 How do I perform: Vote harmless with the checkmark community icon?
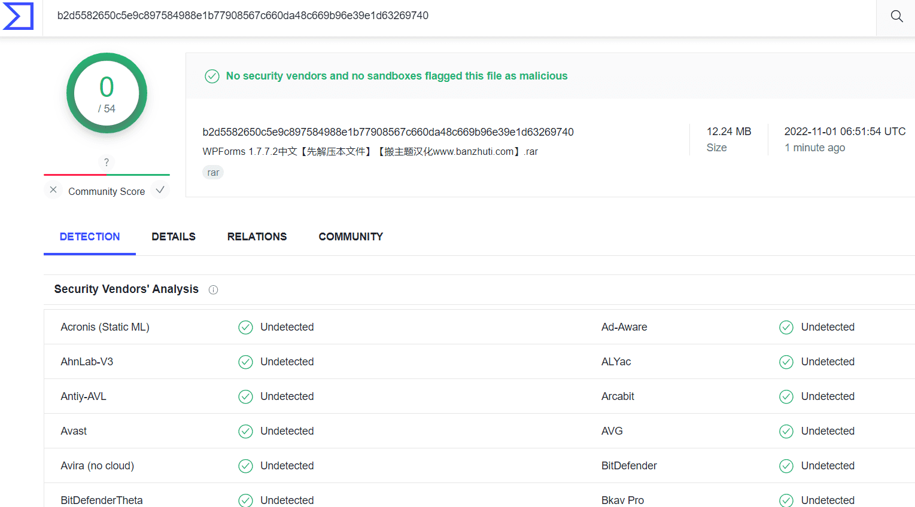tap(160, 190)
